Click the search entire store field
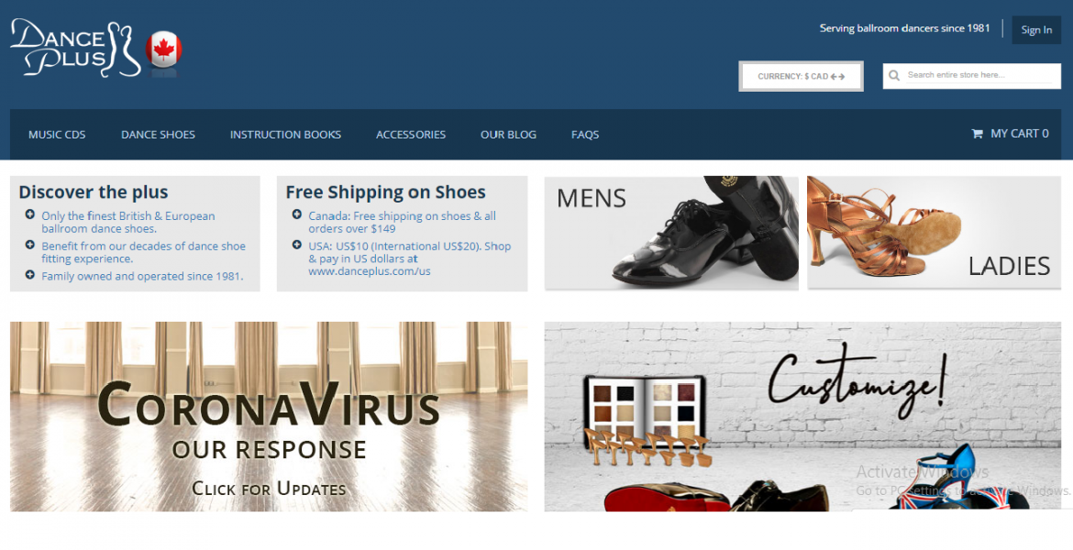1073x550 pixels. [979, 75]
